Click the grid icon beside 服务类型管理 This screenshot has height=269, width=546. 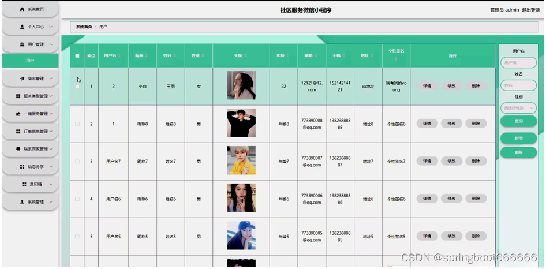(x=18, y=96)
